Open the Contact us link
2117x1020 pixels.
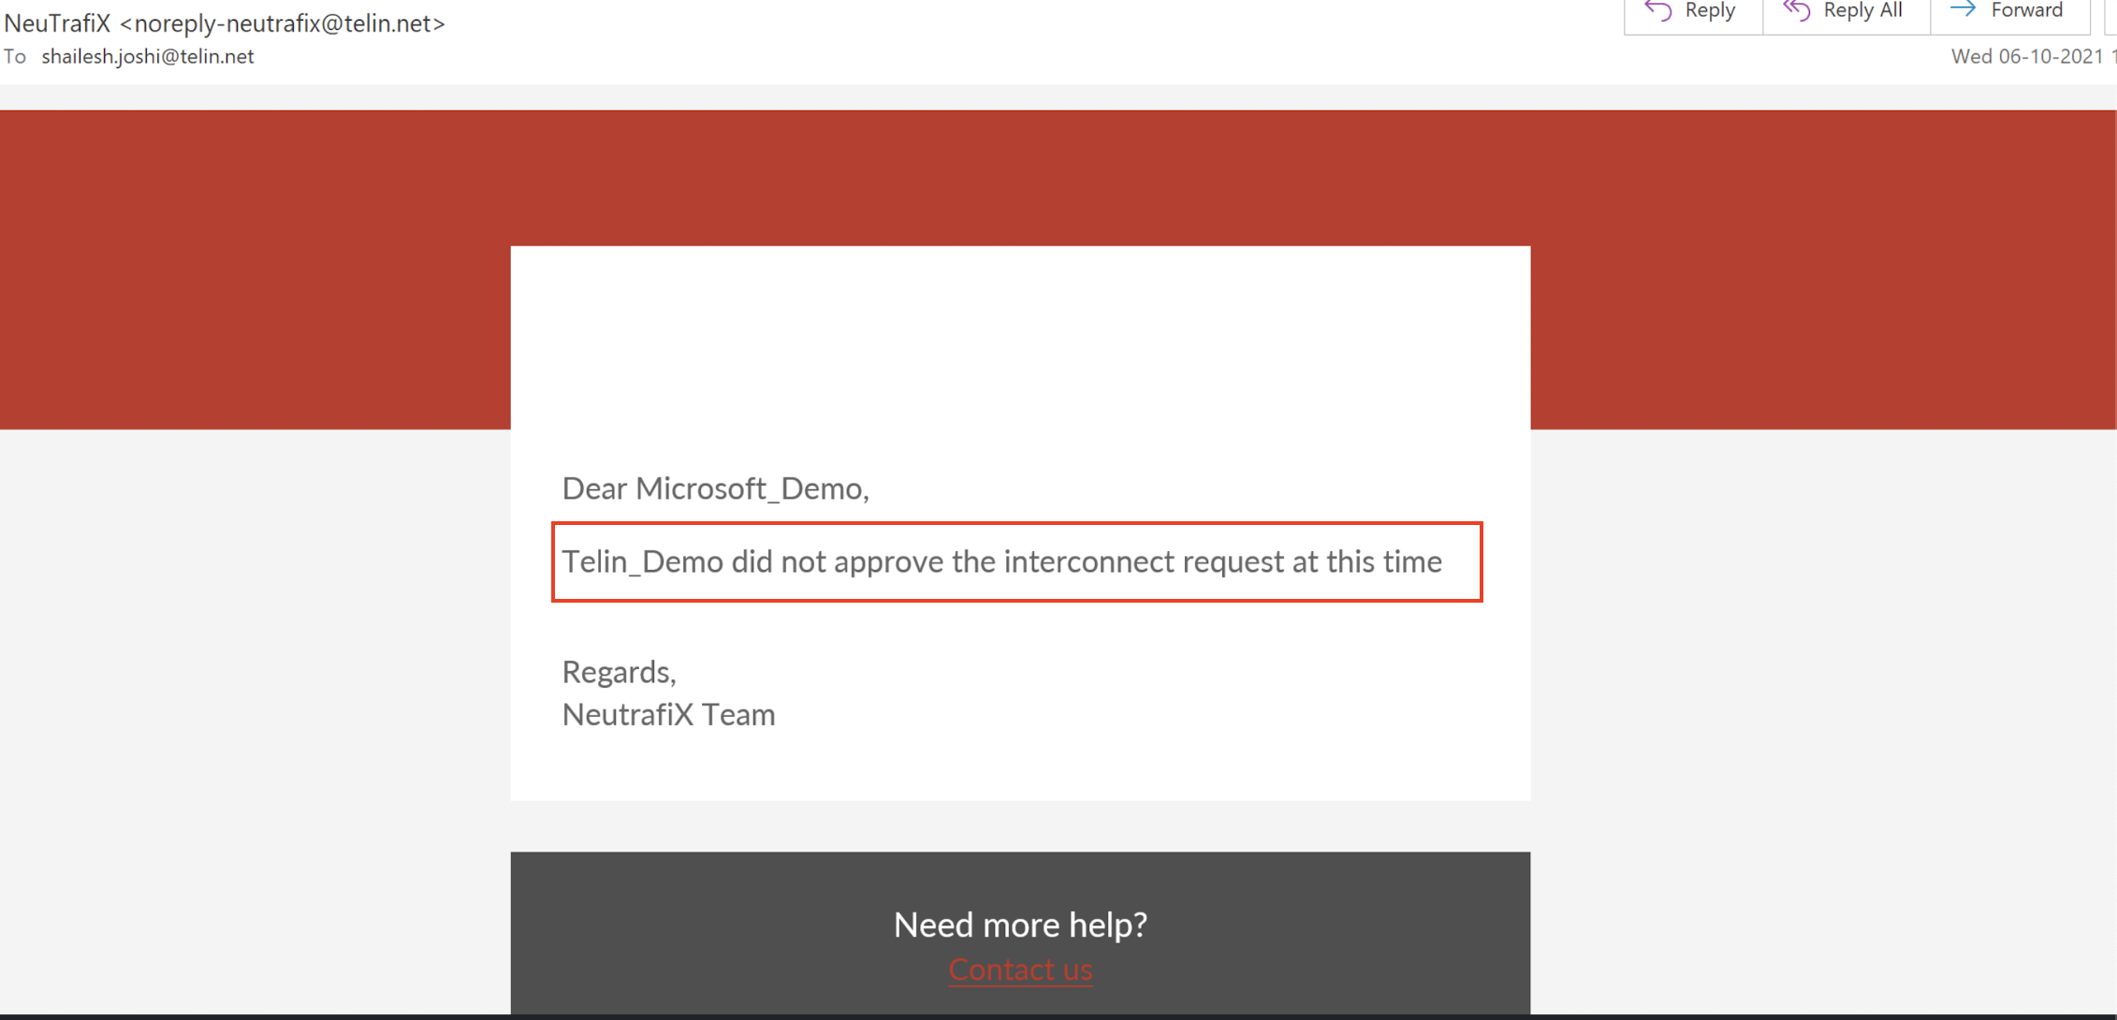click(x=1020, y=969)
